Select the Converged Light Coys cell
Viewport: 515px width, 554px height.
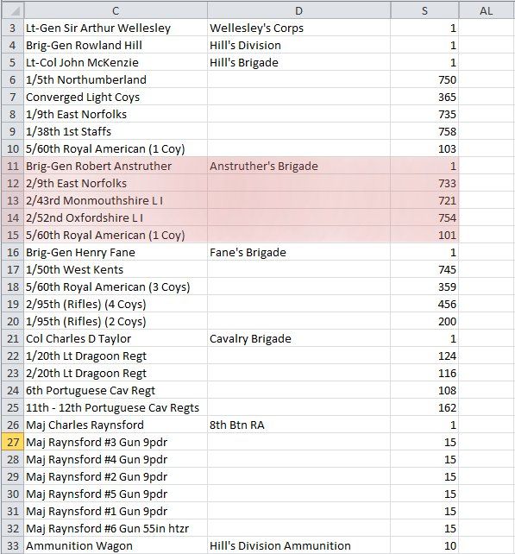click(116, 98)
